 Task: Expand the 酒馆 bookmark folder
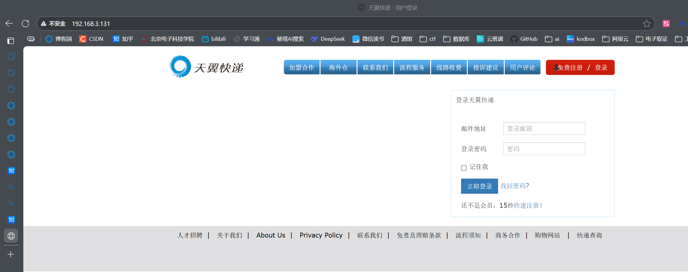(402, 39)
